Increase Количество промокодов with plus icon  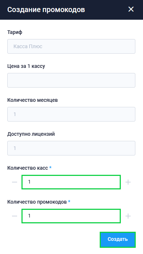[128, 216]
